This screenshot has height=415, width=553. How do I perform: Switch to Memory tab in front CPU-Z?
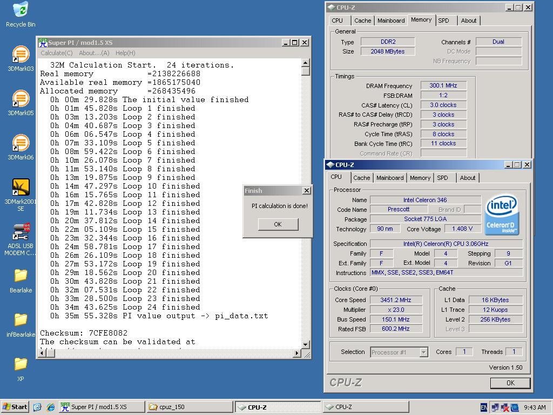[x=420, y=178]
